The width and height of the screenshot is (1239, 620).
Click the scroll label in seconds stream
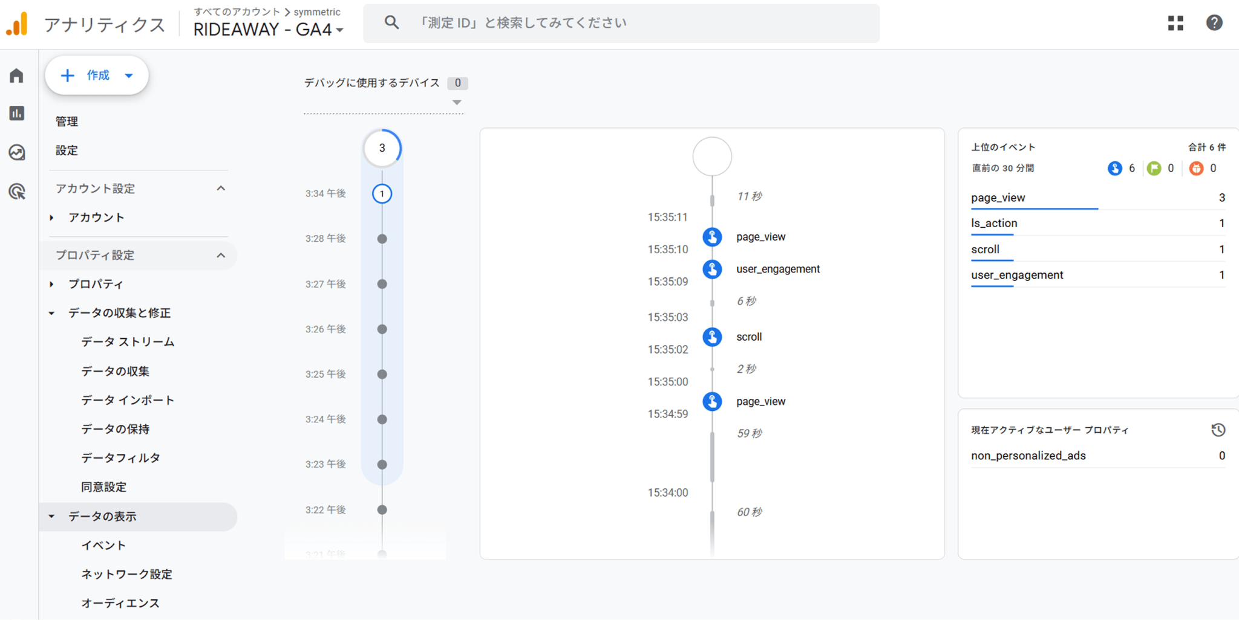pos(749,337)
